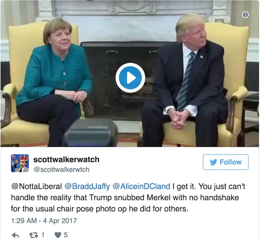The height and width of the screenshot is (239, 265).
Task: Follow the scottwalkerwatch account
Action: pos(226,162)
